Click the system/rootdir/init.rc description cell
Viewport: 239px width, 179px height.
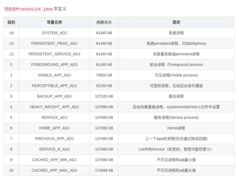(176, 107)
